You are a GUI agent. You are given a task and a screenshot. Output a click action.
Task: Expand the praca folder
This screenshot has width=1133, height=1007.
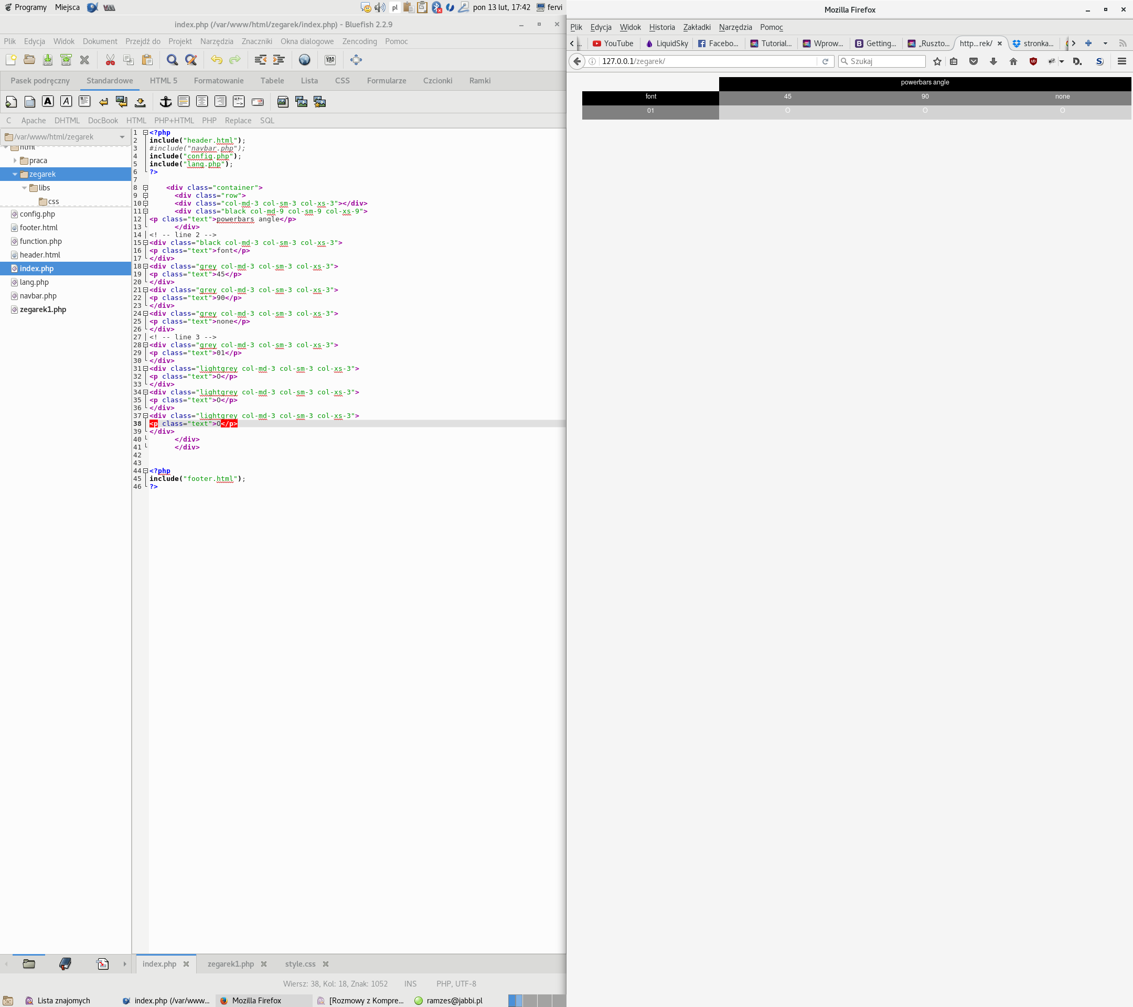15,160
